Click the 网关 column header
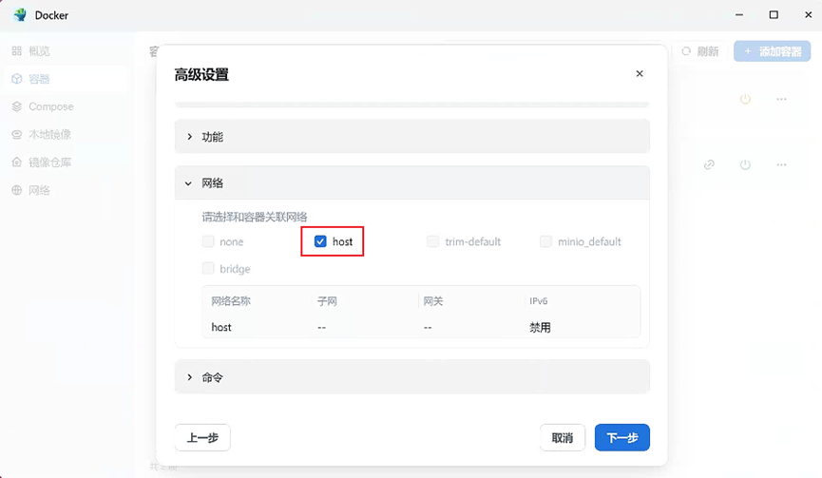 point(433,301)
